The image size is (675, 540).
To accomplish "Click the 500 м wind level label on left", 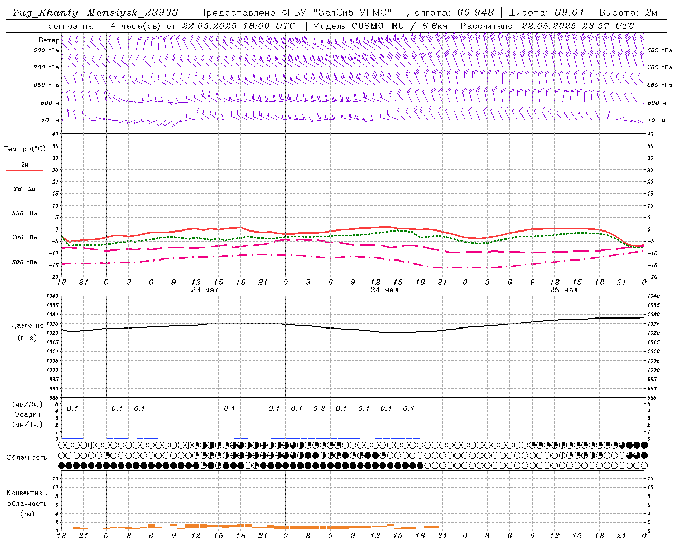I will pos(50,103).
